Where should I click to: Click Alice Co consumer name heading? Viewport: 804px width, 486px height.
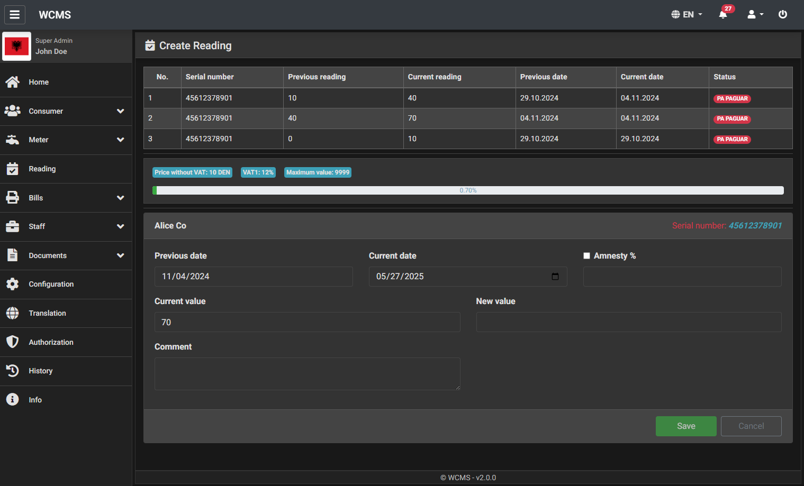(170, 225)
